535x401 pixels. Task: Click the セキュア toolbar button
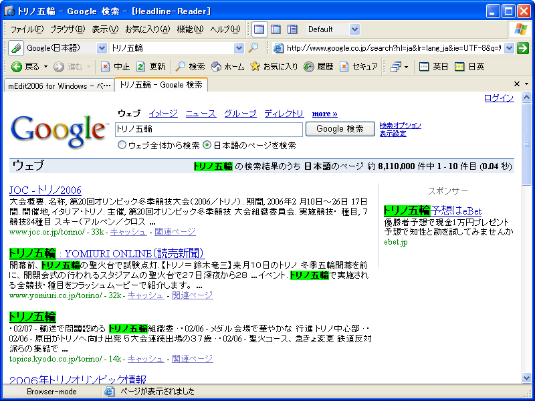click(x=359, y=67)
